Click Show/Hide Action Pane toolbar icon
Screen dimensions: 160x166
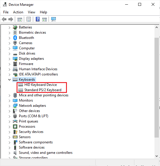tap(45, 19)
